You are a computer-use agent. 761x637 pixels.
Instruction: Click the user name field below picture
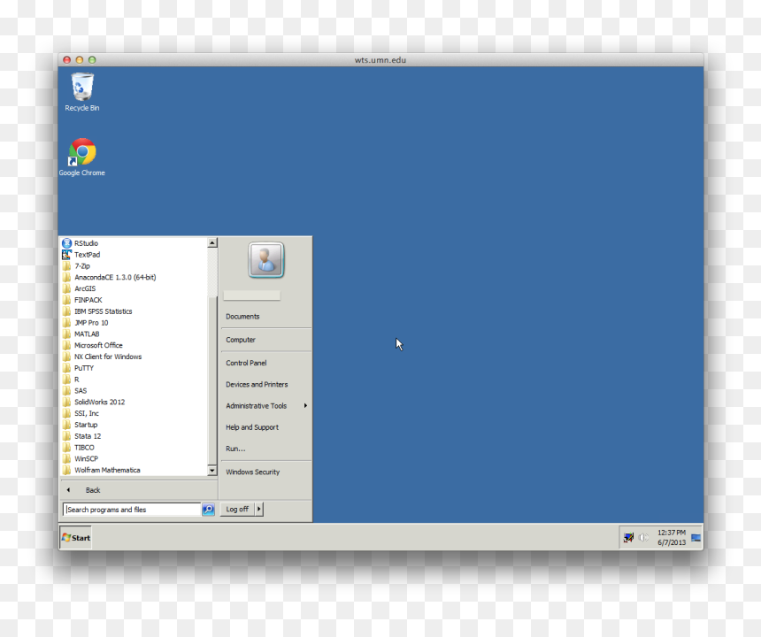point(252,295)
